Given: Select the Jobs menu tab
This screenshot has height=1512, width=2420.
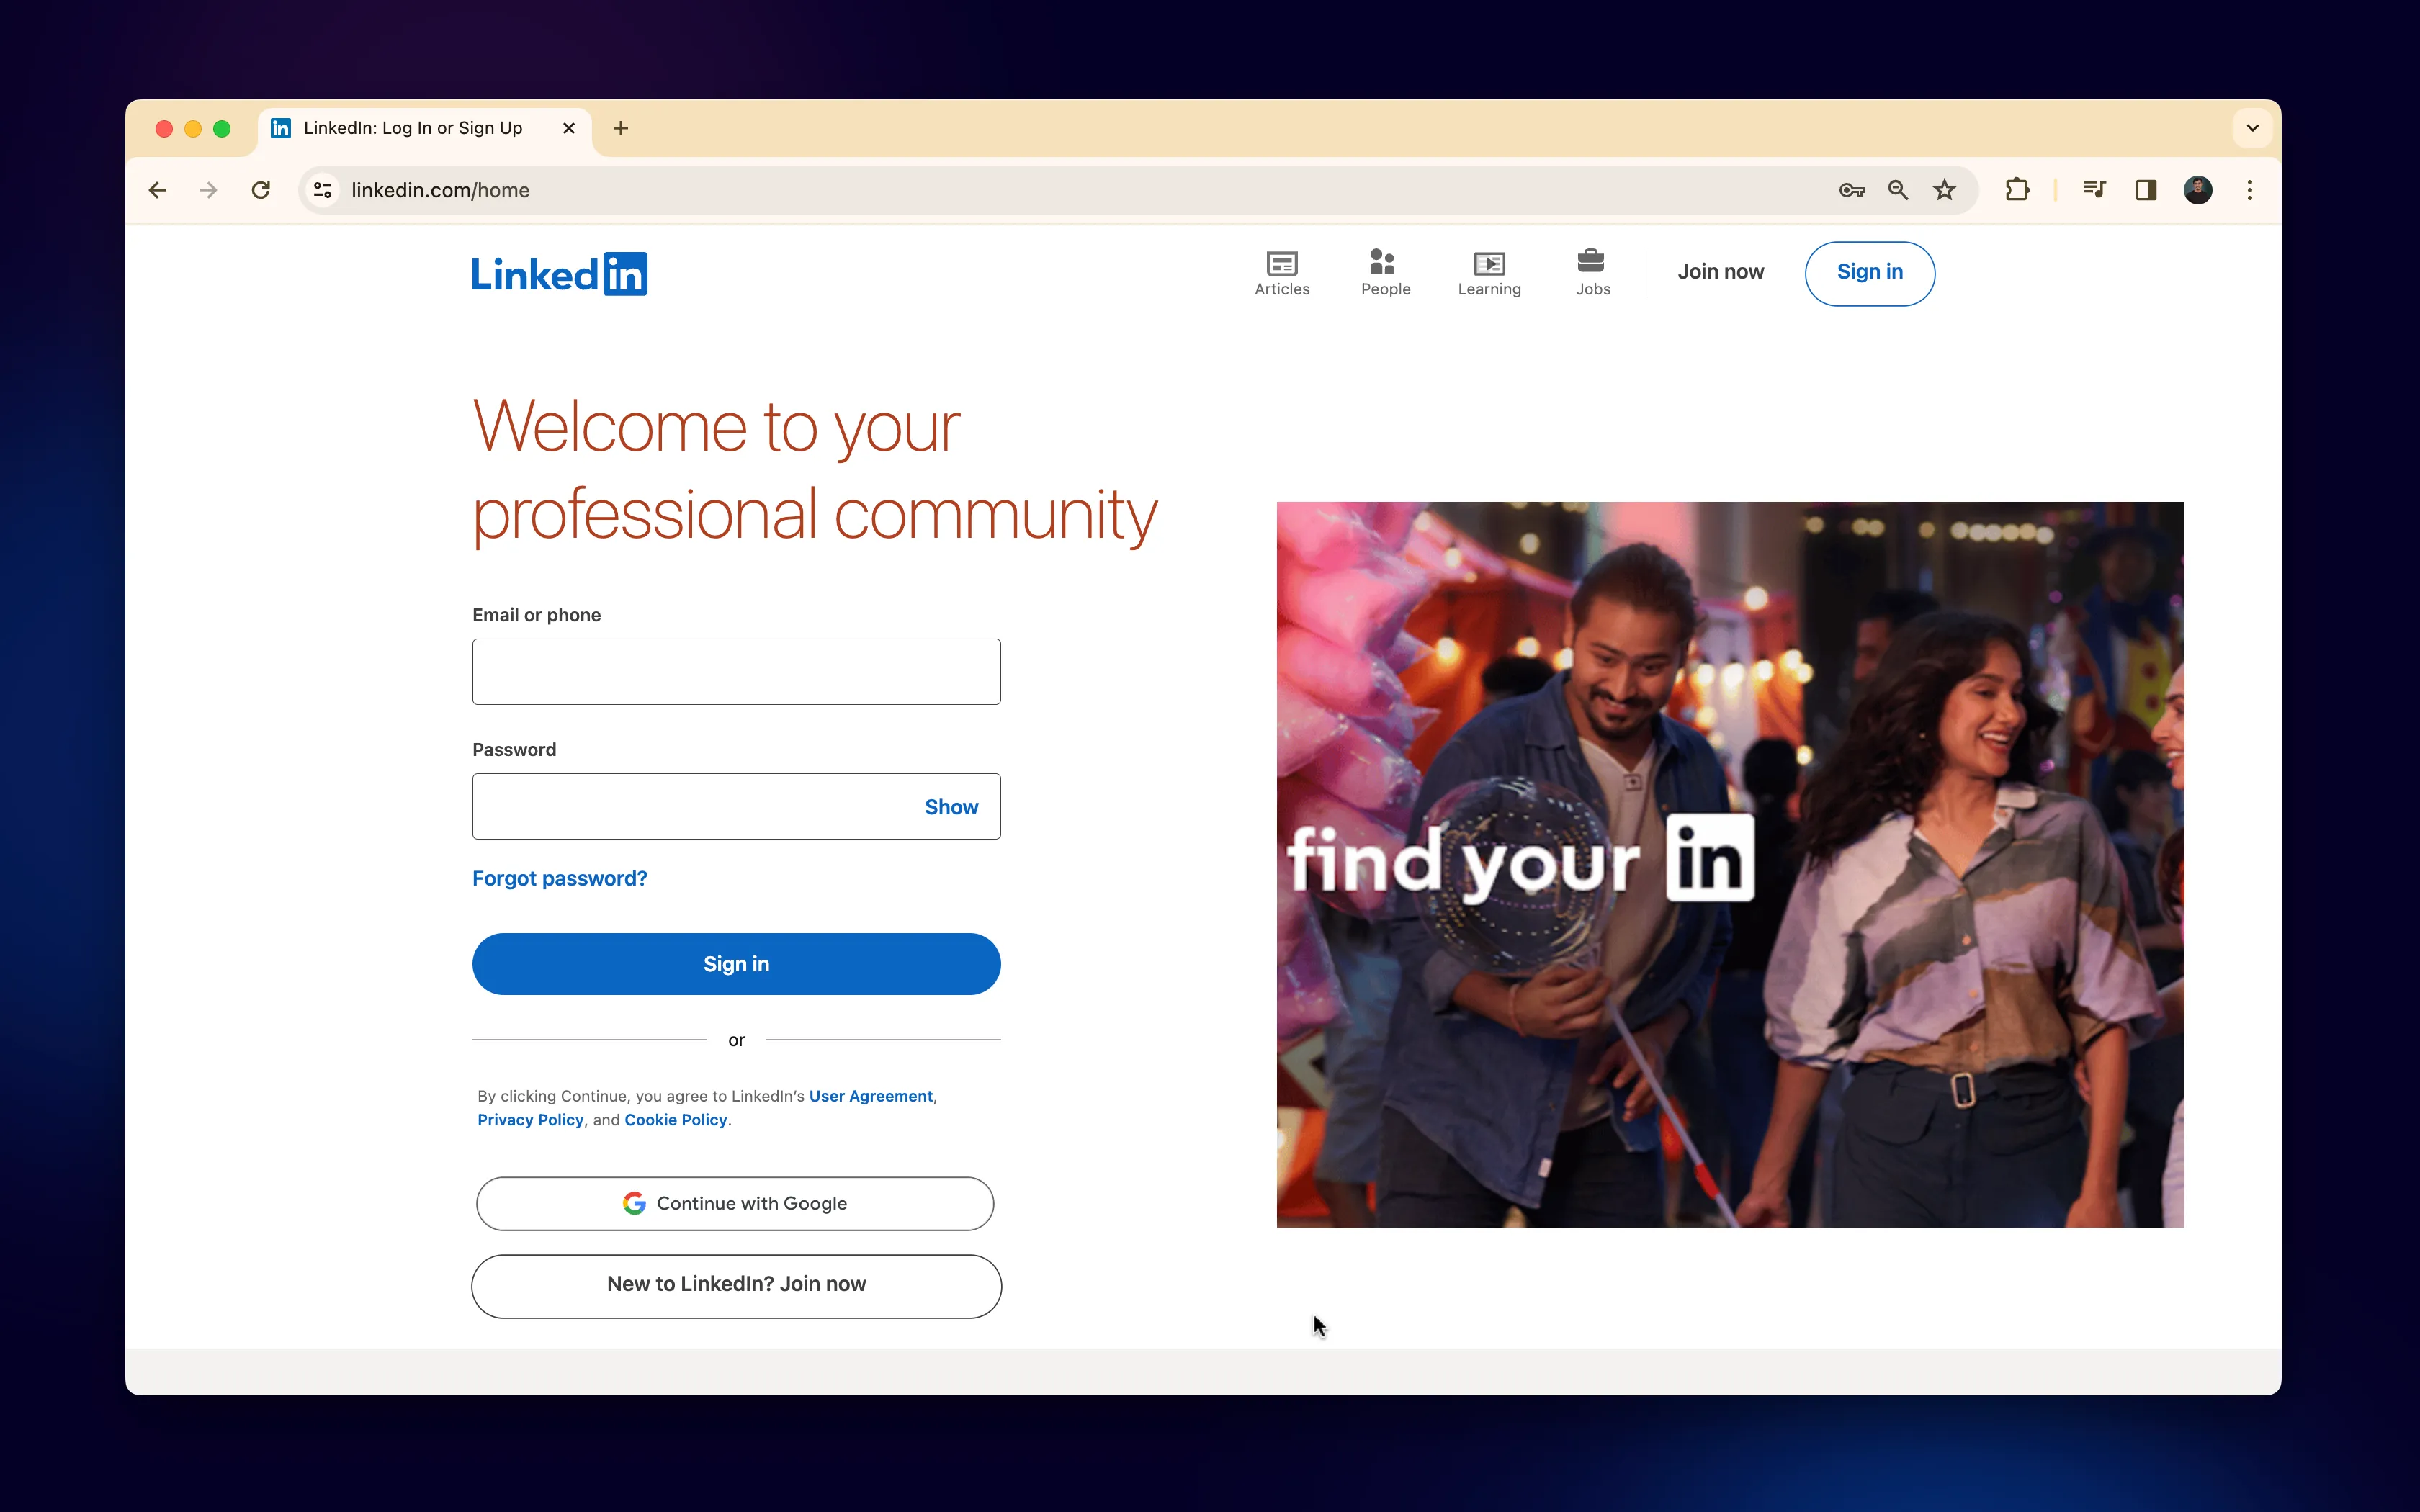Looking at the screenshot, I should click(x=1594, y=271).
